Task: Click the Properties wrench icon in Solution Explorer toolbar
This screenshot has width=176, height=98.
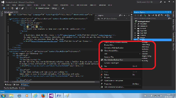Action: coord(165,15)
